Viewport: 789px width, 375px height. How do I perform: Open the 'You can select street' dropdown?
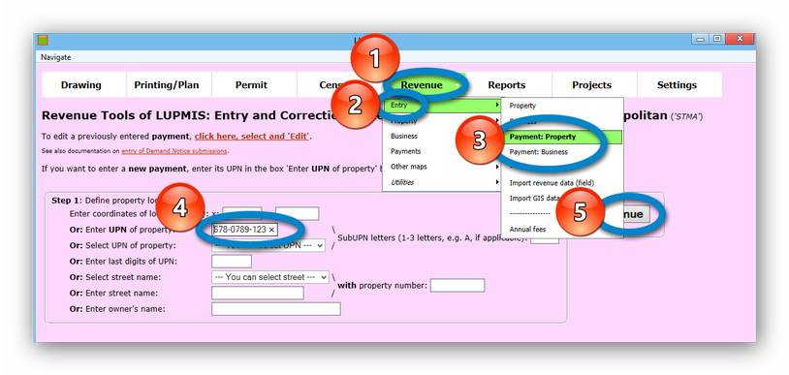tap(270, 277)
